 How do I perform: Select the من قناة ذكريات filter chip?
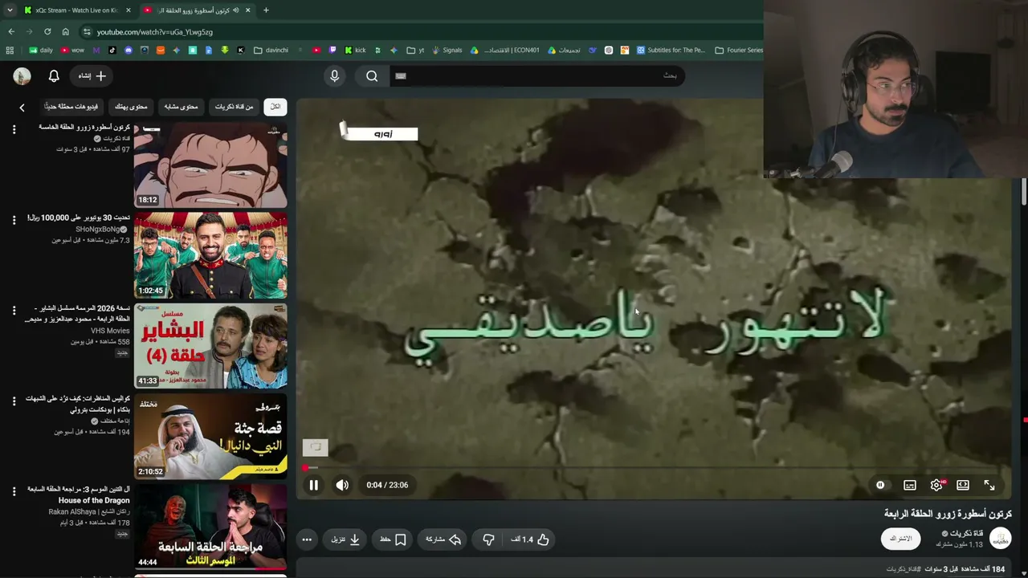235,107
